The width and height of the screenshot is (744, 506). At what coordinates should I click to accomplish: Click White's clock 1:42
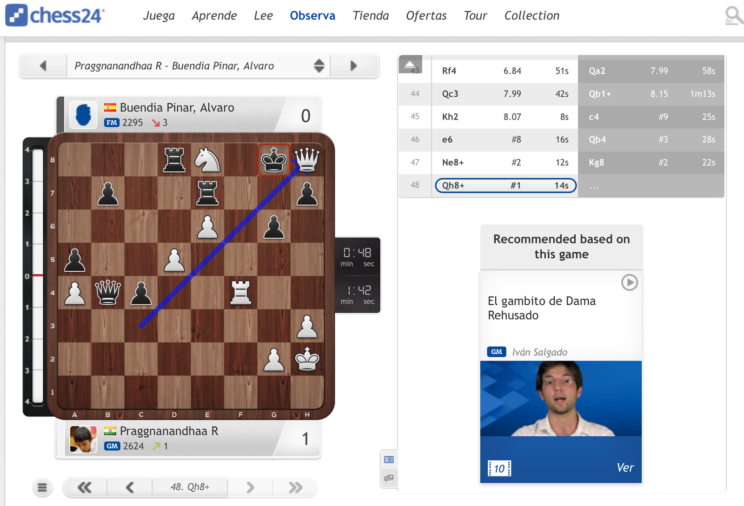point(358,295)
